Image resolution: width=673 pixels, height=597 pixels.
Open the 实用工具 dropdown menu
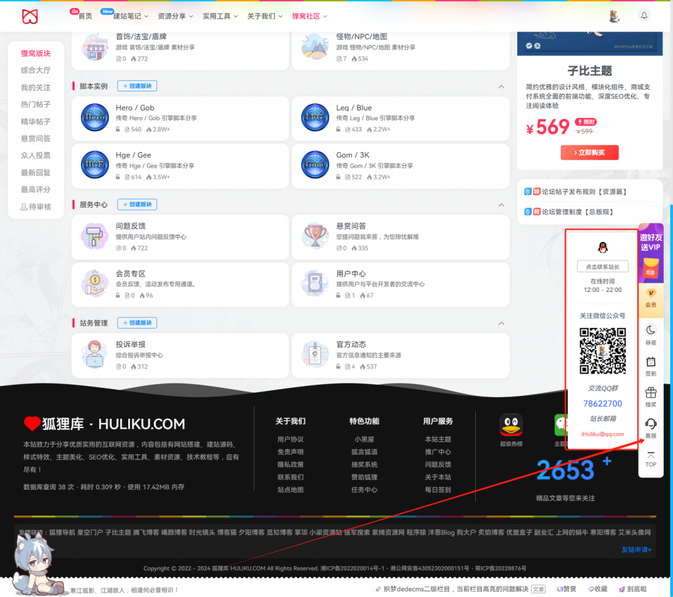[x=216, y=15]
